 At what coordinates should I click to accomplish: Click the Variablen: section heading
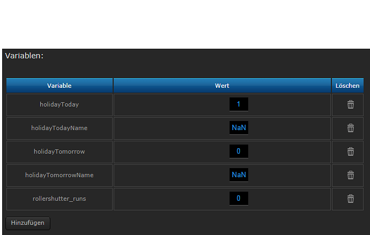[24, 56]
